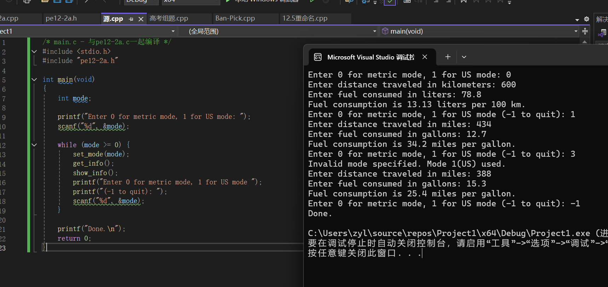The height and width of the screenshot is (287, 608).
Task: Click the Project1.exe path line in console
Action: (458, 233)
